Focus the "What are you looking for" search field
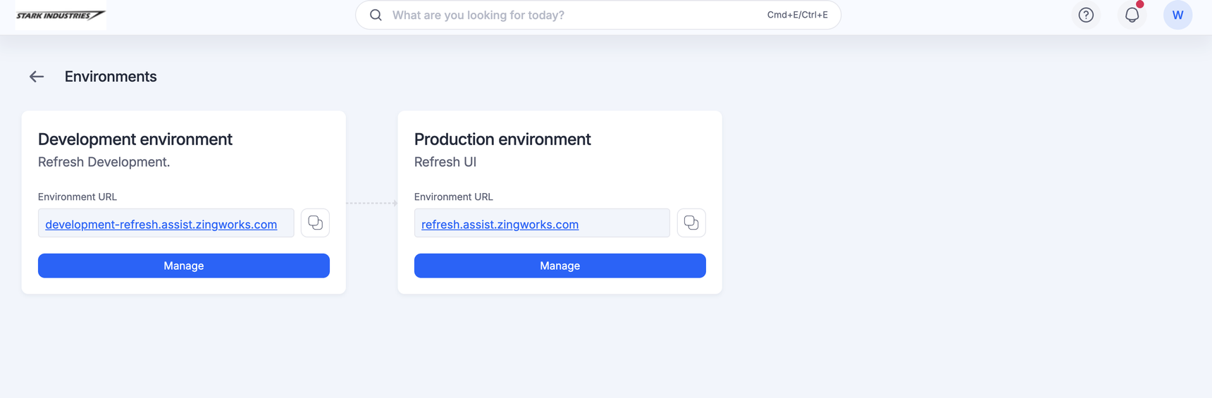Viewport: 1212px width, 398px height. [x=564, y=15]
